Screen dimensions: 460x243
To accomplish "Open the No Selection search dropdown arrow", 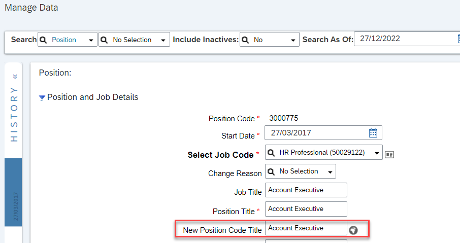I will (163, 41).
